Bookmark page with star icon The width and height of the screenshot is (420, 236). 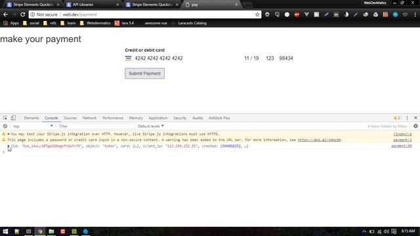click(x=257, y=14)
